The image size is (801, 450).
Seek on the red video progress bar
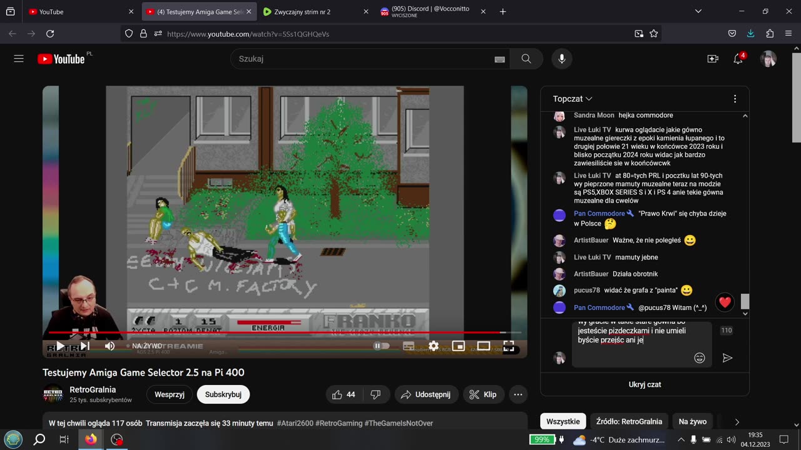(x=285, y=332)
